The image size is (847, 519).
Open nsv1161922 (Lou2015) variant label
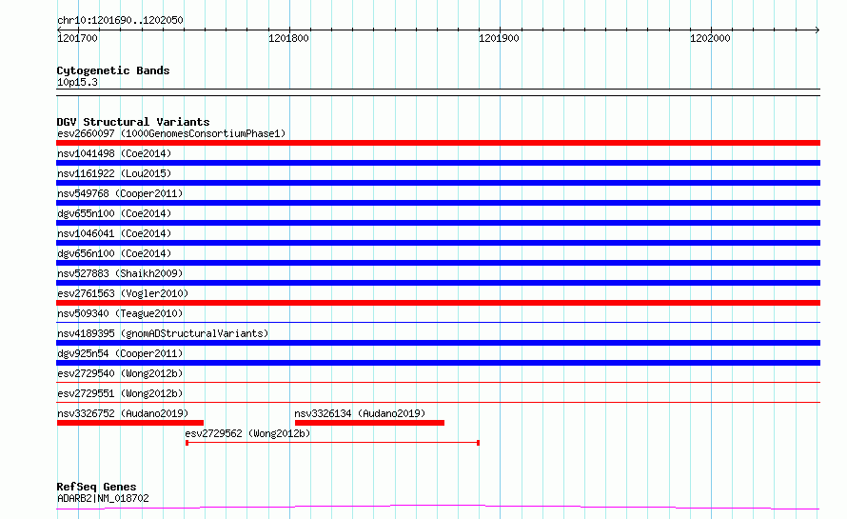(x=114, y=173)
